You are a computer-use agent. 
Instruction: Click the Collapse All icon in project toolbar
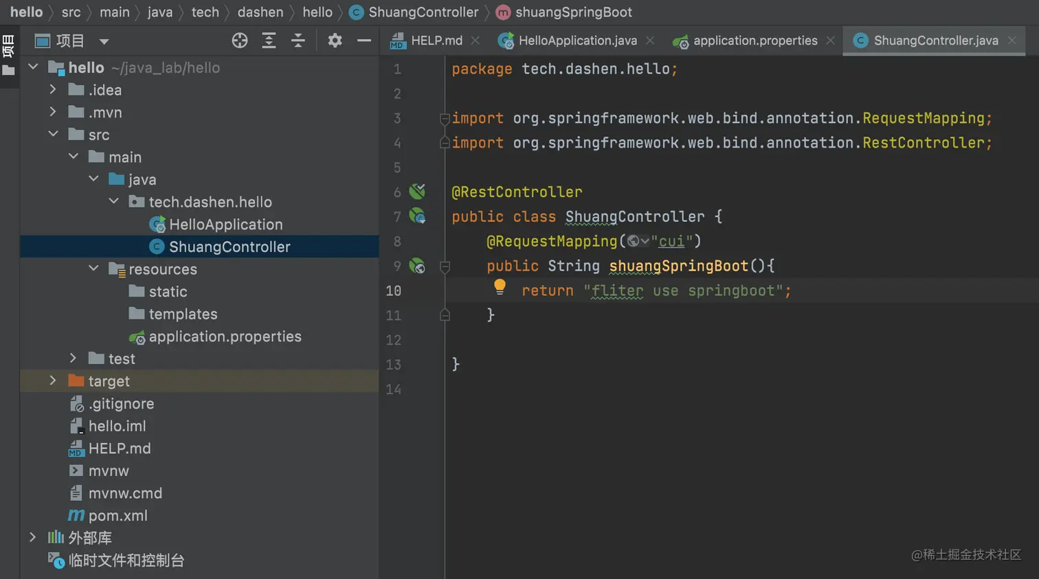tap(298, 41)
